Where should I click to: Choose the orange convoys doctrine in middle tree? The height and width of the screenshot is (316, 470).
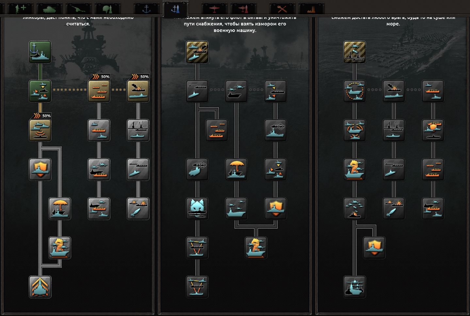[x=217, y=130]
